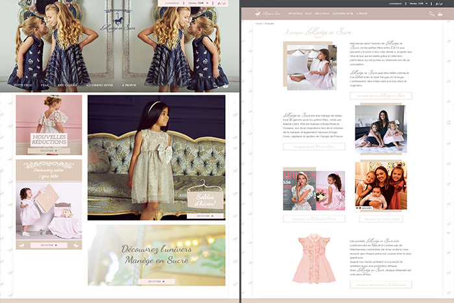Click the pink ruffled dress product image
This screenshot has width=454, height=303.
tap(314, 258)
